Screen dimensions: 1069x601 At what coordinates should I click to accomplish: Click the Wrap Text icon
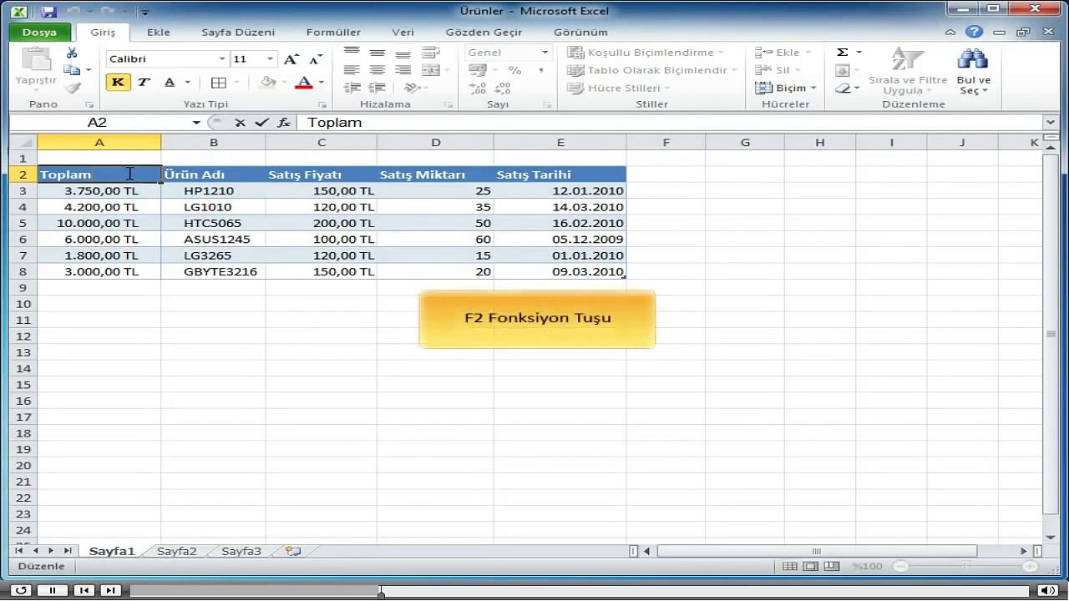pyautogui.click(x=431, y=53)
